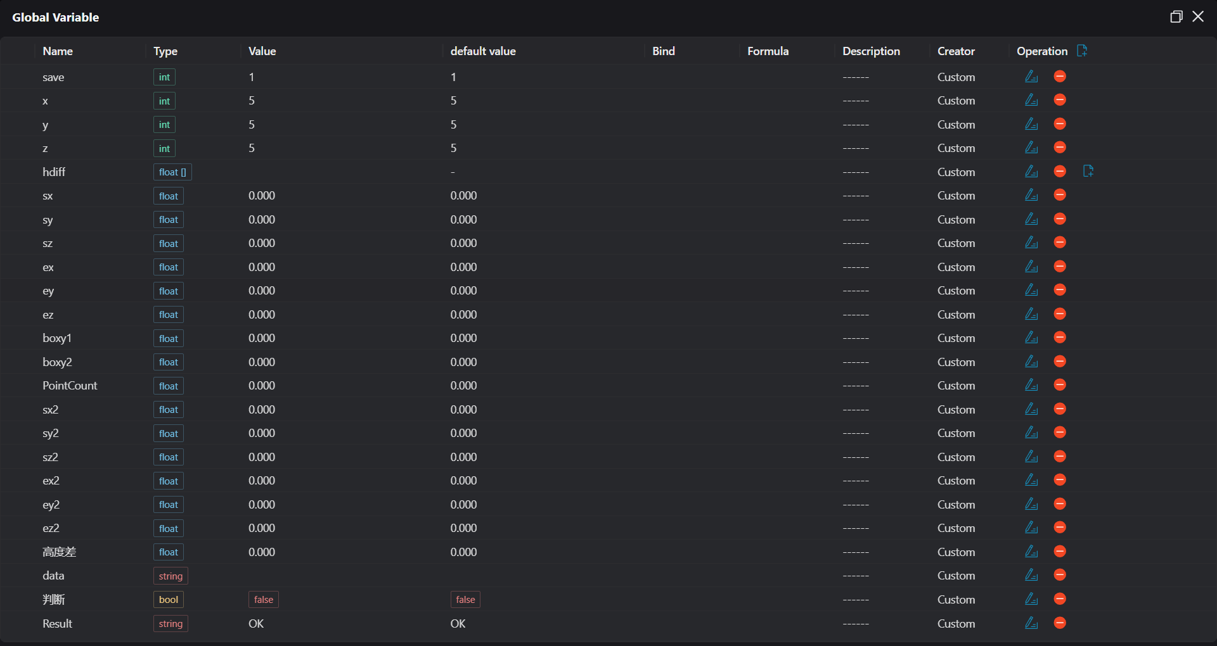Close the Global Variable dialog
This screenshot has width=1217, height=646.
click(1198, 17)
